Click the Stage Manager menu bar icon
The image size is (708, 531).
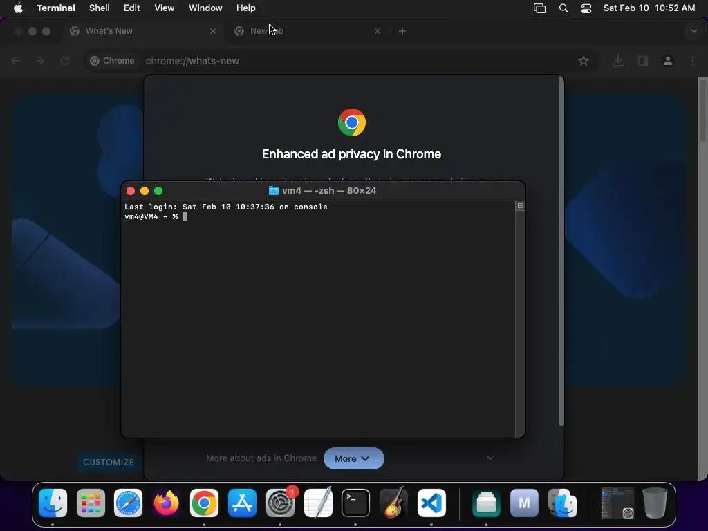click(539, 8)
